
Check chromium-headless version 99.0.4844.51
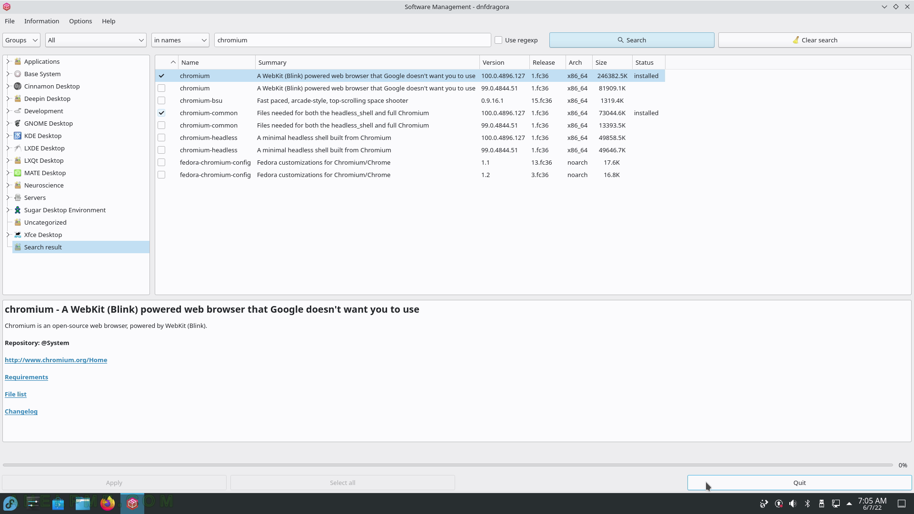(161, 150)
